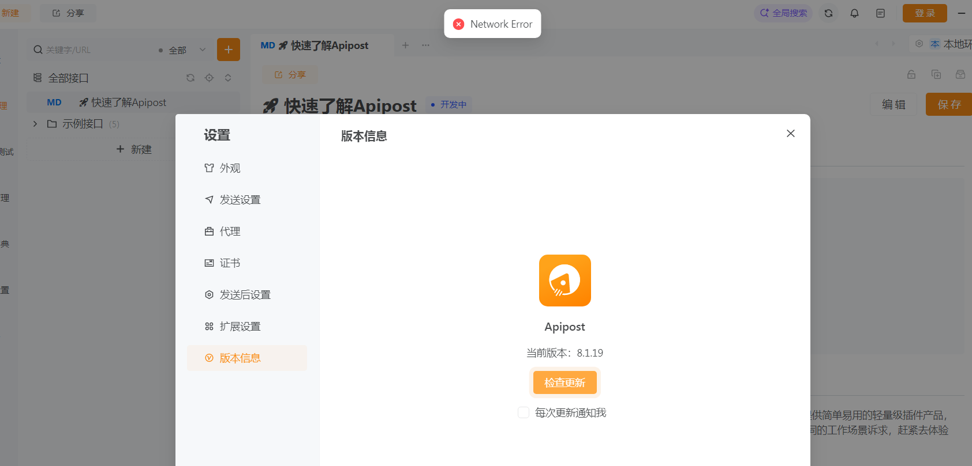Dismiss the Network Error toast icon
The image size is (972, 466).
[x=459, y=24]
